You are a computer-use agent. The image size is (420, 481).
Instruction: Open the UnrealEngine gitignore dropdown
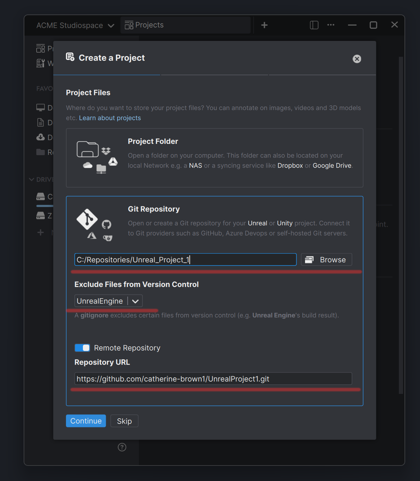[x=109, y=301]
